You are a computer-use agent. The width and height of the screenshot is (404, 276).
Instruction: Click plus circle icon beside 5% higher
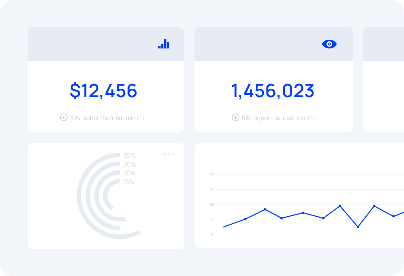pyautogui.click(x=64, y=117)
